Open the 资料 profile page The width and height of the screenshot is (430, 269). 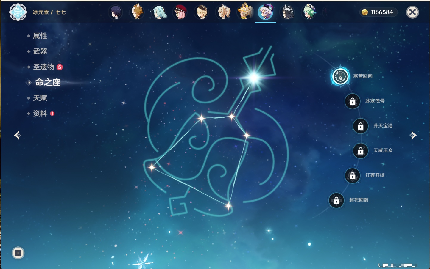(40, 113)
